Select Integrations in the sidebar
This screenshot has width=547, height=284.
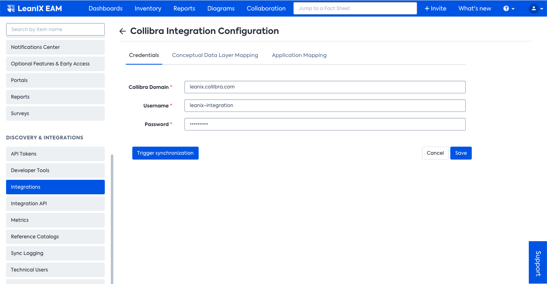pos(55,187)
